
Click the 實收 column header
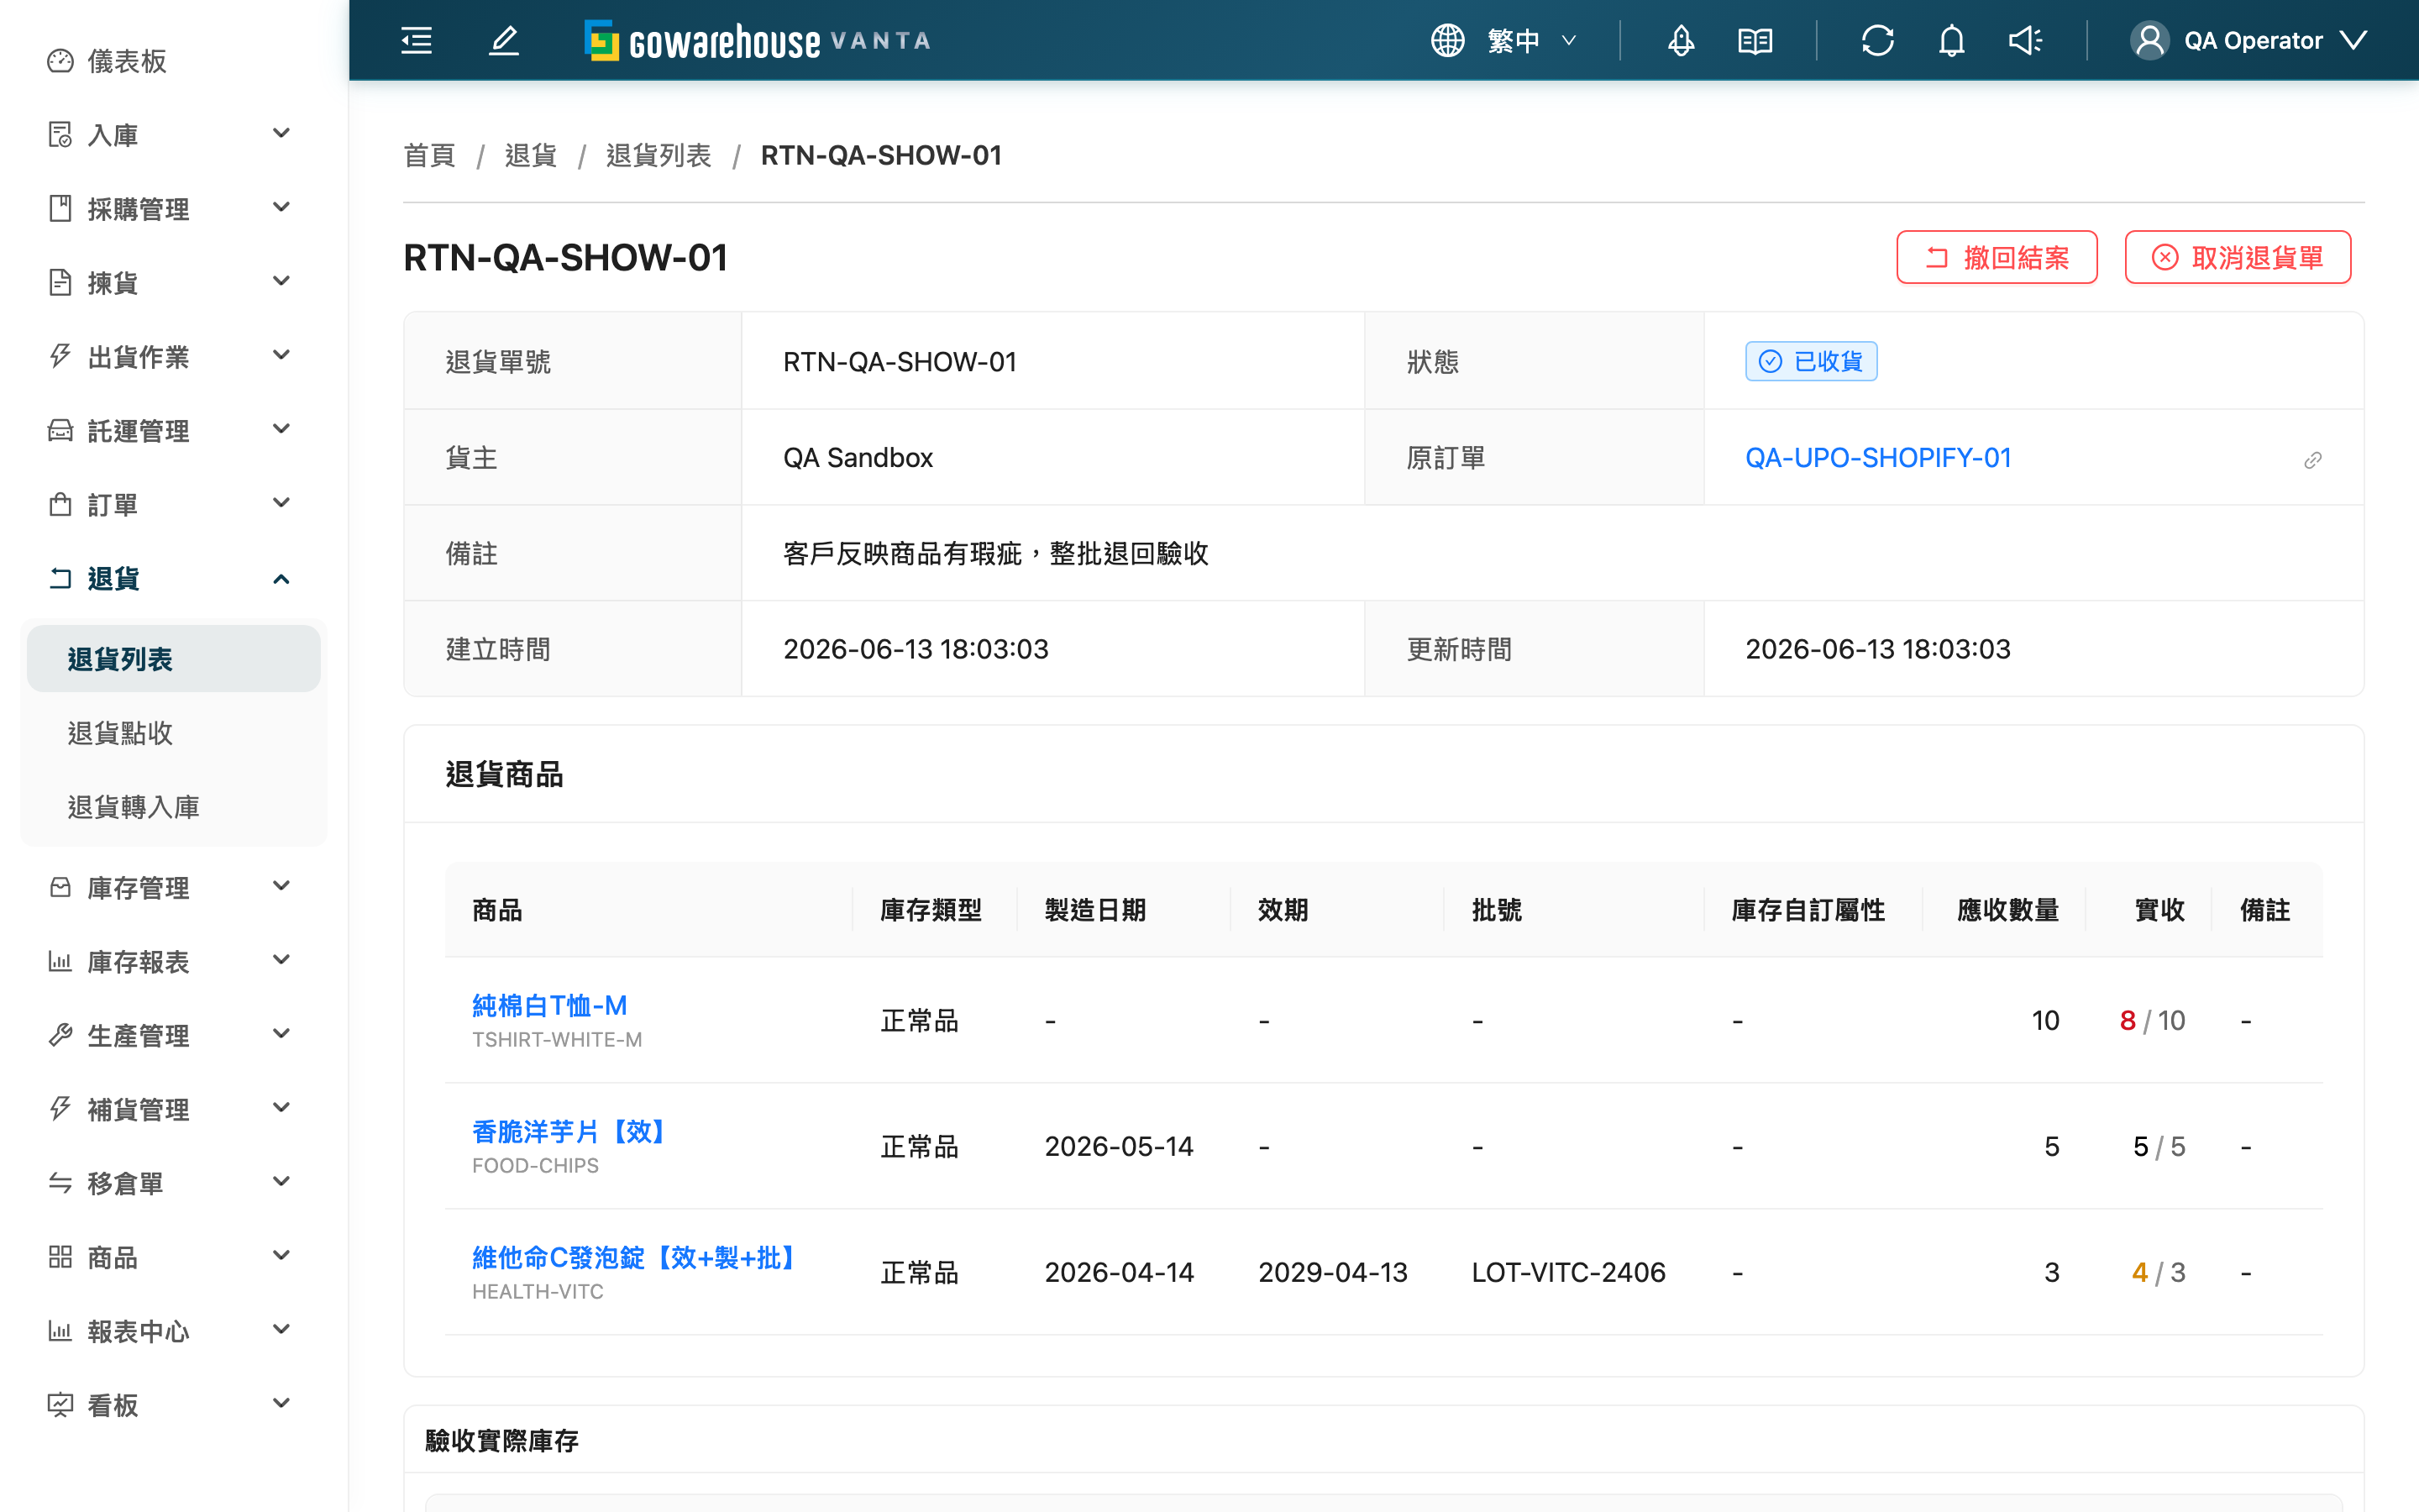point(2159,910)
